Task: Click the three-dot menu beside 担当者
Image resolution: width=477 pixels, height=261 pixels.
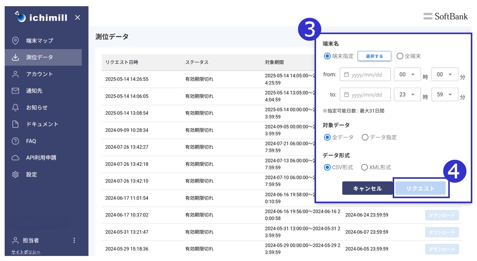Action: [x=74, y=241]
